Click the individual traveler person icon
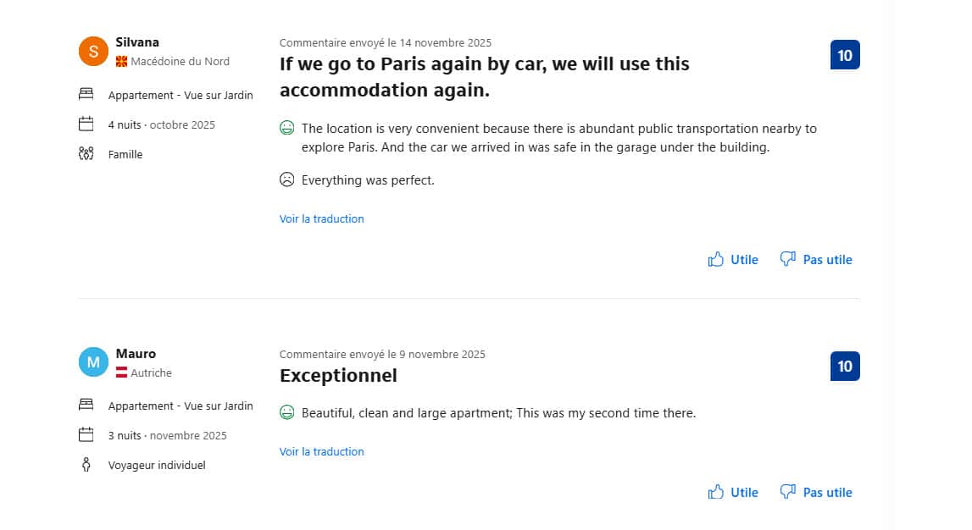 86,465
